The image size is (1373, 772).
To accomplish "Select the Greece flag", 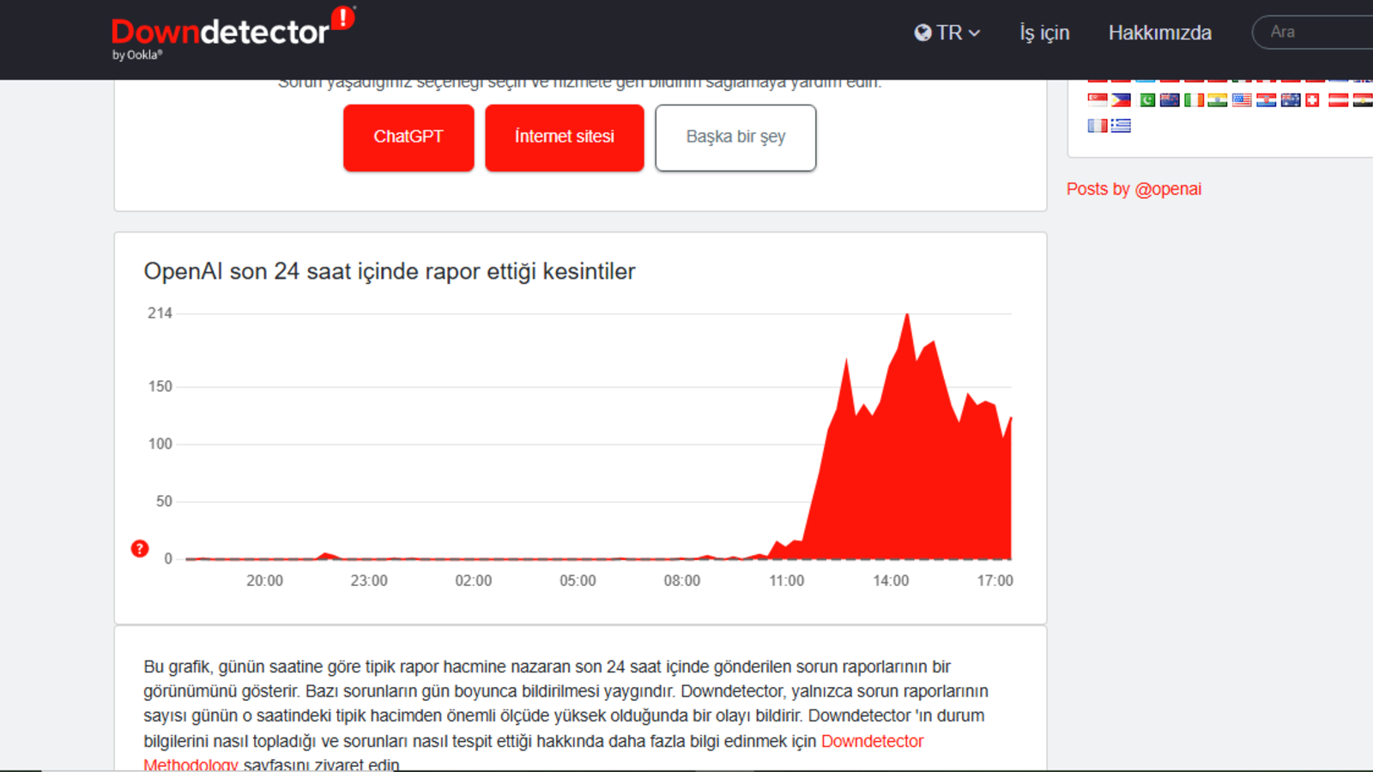I will (x=1121, y=126).
